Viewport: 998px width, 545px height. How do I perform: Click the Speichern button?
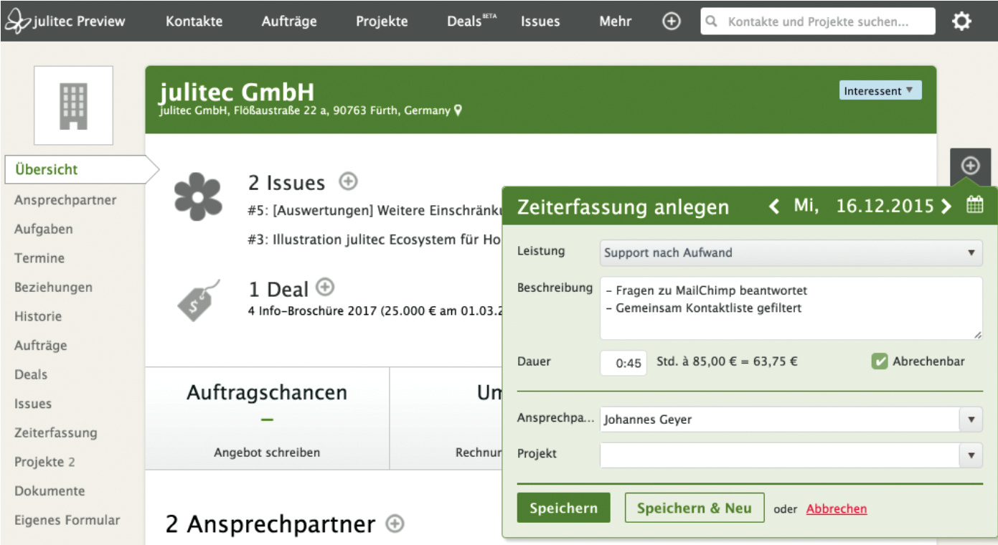click(563, 508)
